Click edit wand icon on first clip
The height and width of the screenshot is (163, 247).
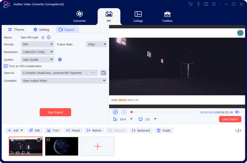click(23, 152)
